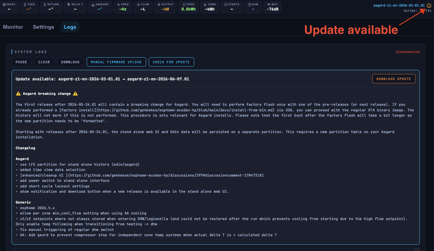Download the logs with DOWNLOAD button
This screenshot has height=251, width=434.
pyautogui.click(x=71, y=62)
